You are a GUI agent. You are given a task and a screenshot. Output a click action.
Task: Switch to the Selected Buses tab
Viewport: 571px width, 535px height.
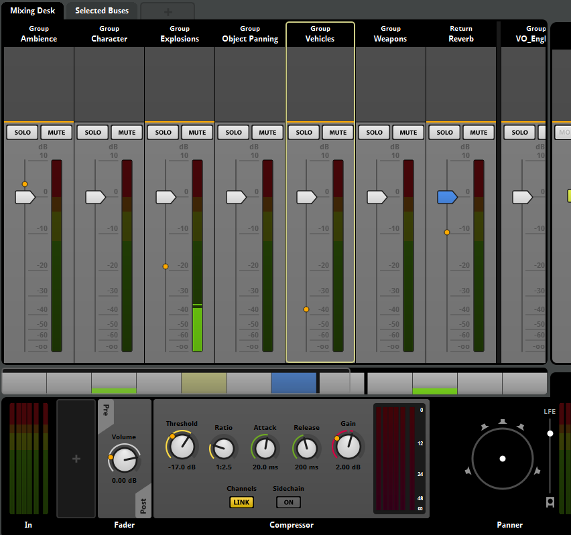(x=102, y=11)
